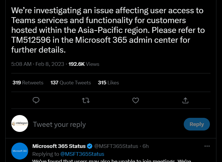This screenshot has width=222, height=162.
Task: Click the reply speech bubble icon
Action: tap(36, 100)
